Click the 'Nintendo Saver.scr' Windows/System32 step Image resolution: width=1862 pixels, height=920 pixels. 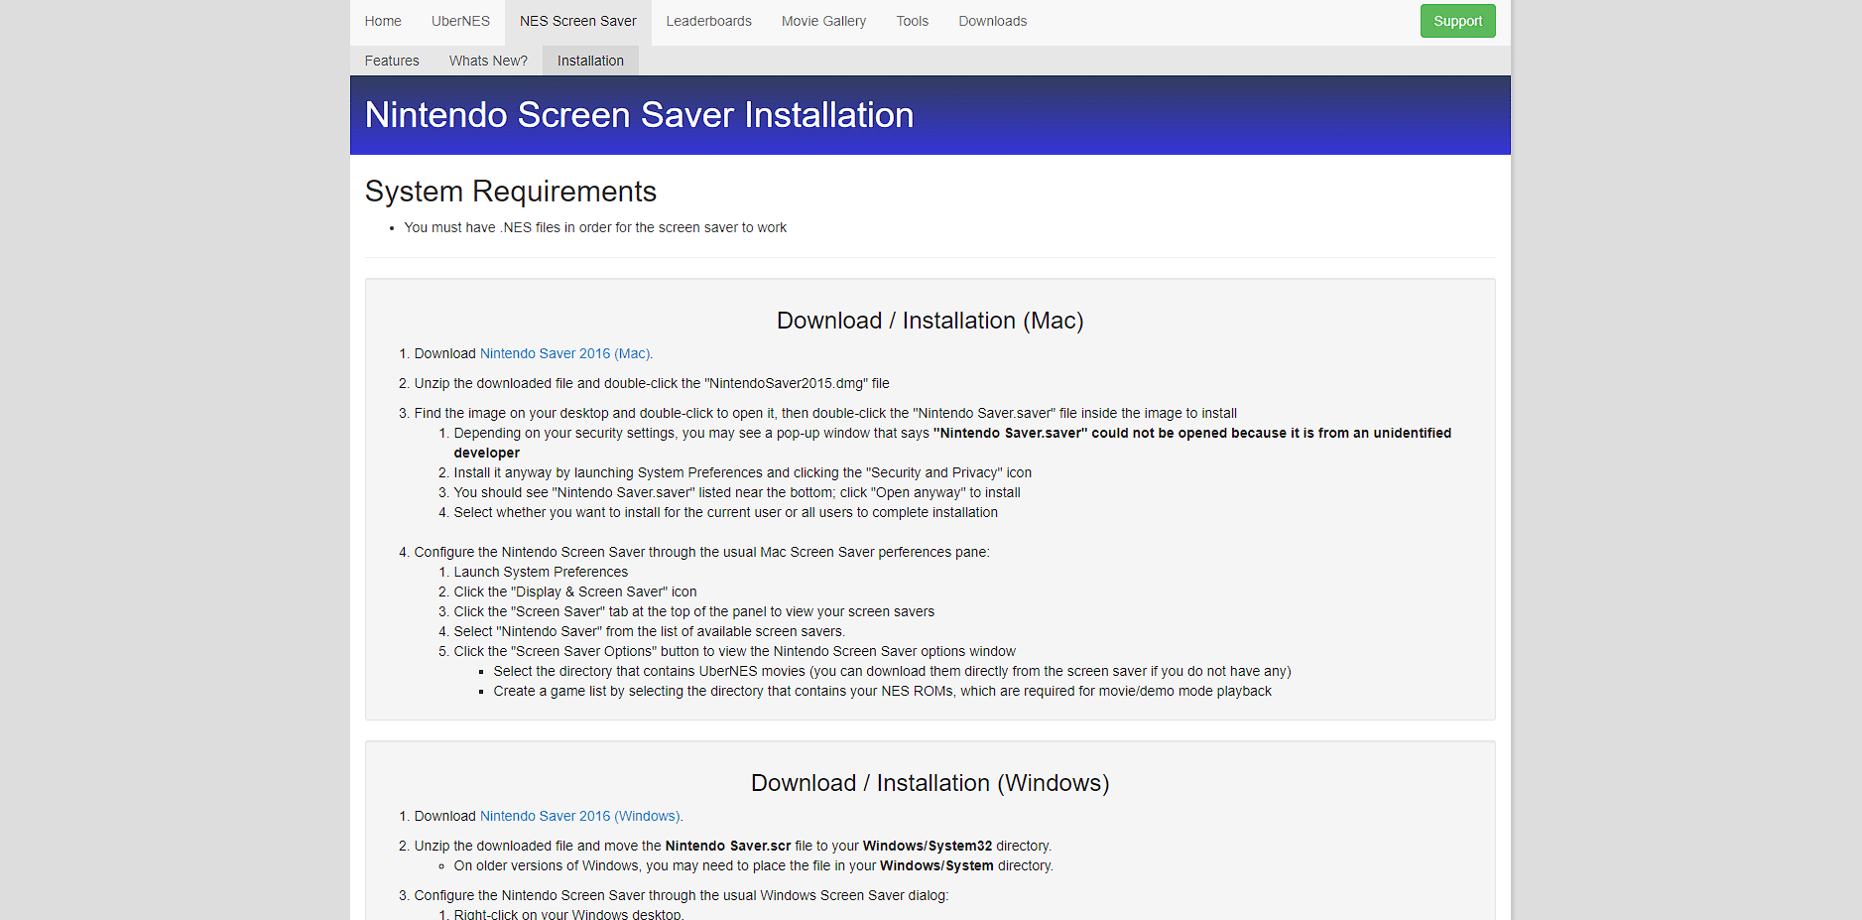732,846
